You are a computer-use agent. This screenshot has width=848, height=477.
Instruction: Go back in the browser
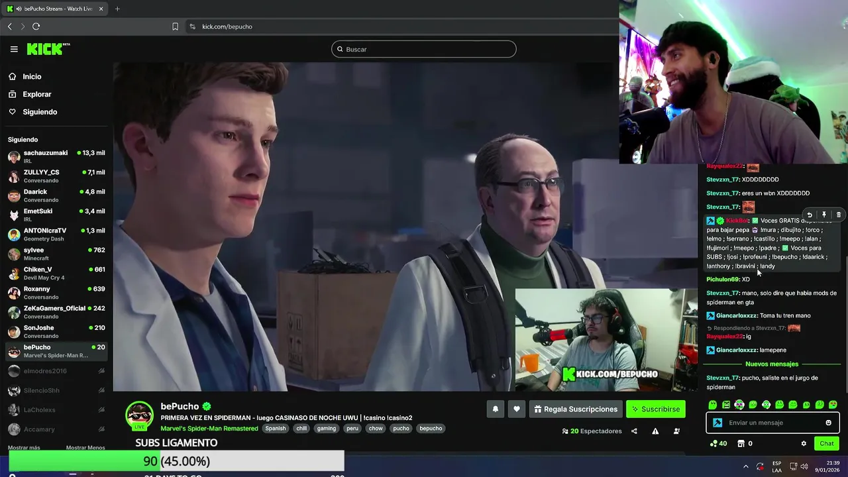(x=10, y=26)
